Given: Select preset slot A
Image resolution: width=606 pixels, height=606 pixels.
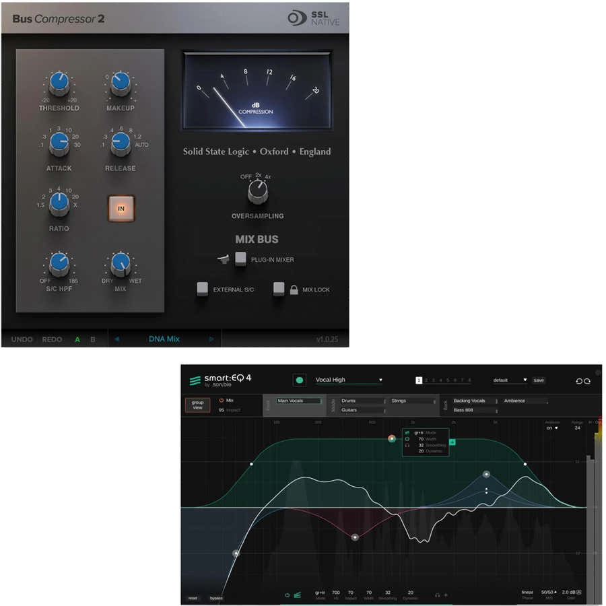Looking at the screenshot, I should [77, 339].
